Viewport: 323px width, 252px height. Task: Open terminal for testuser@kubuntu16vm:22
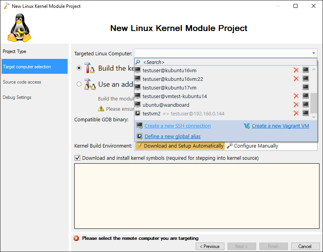click(x=306, y=79)
